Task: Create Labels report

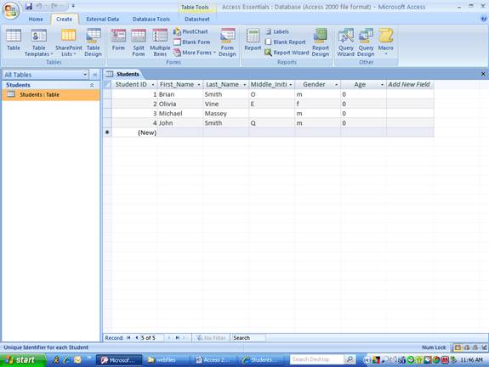Action: (277, 31)
